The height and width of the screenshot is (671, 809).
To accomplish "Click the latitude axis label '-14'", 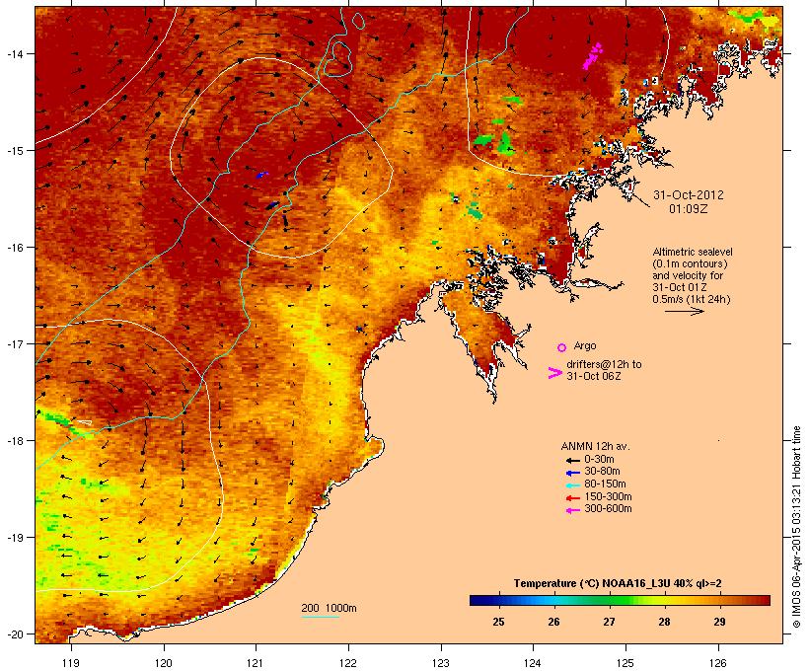I will coord(14,53).
